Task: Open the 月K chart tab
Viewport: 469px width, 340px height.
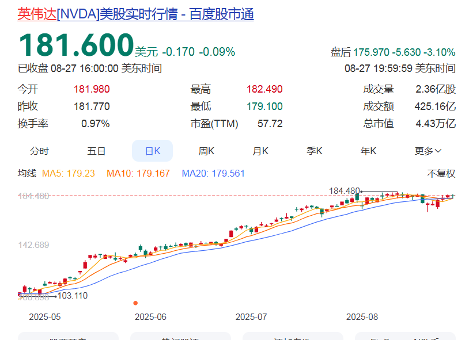Action: (260, 151)
